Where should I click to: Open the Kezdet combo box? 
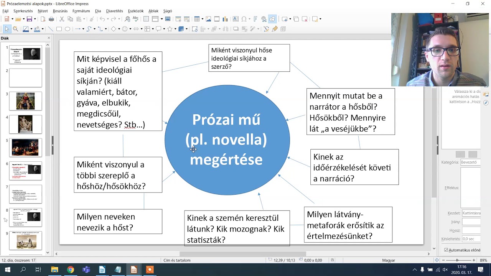[471, 213]
